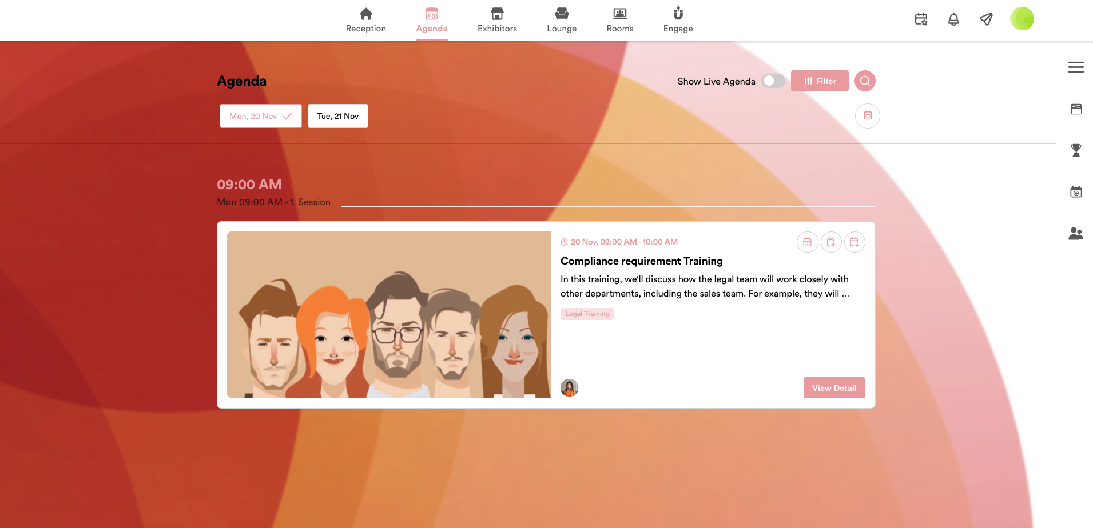Open calendar view icon below search

point(868,116)
